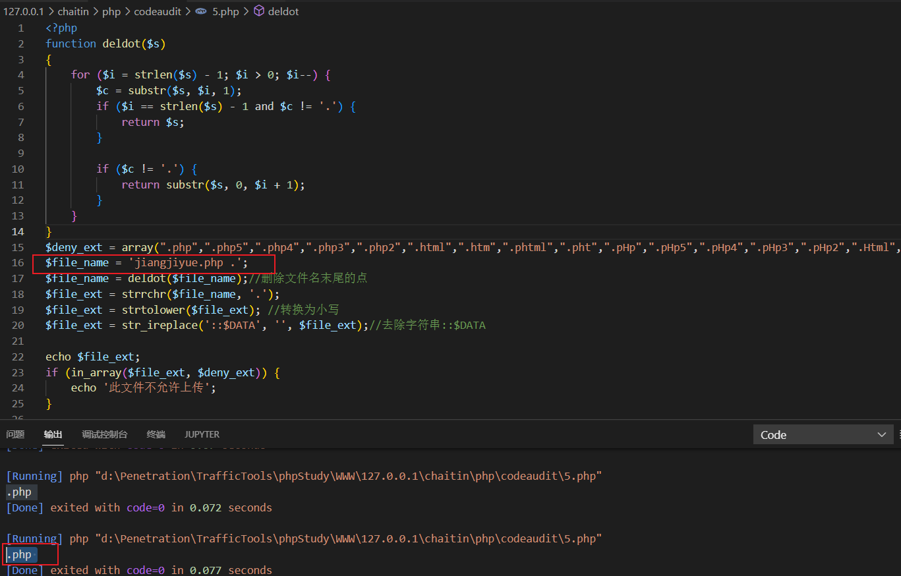Screen dimensions: 901x576
Task: Click the highlighted .php in last output
Action: (x=19, y=555)
